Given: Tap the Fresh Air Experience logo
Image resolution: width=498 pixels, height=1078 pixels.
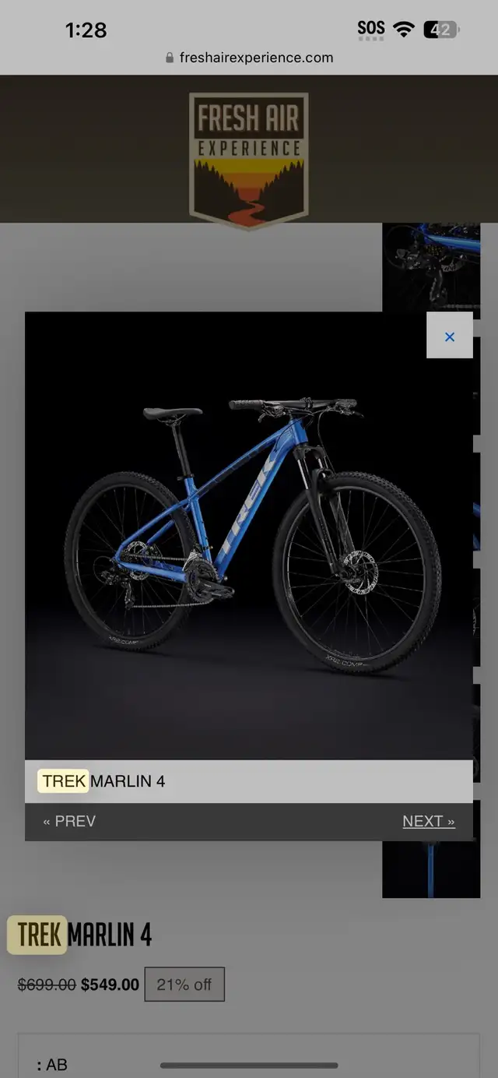Looking at the screenshot, I should [249, 160].
